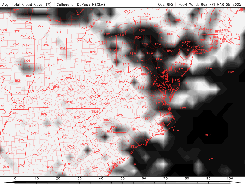Click the '50' tick on the color scale
The height and width of the screenshot is (184, 245).
tap(123, 178)
